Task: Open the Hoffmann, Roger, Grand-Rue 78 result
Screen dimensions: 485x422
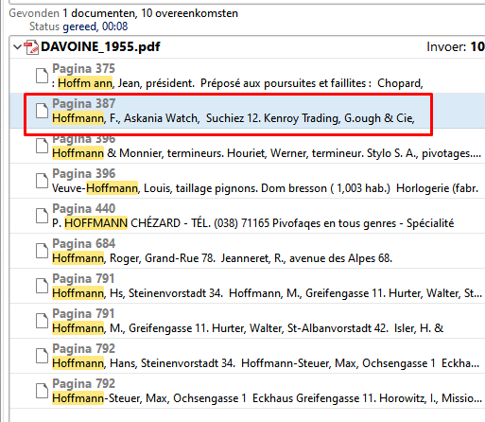Action: [x=248, y=251]
